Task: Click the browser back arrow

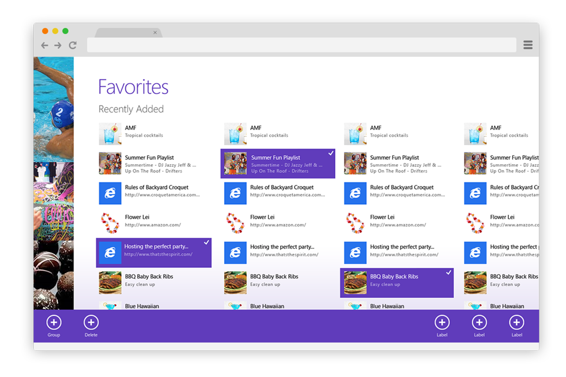Action: click(x=45, y=46)
